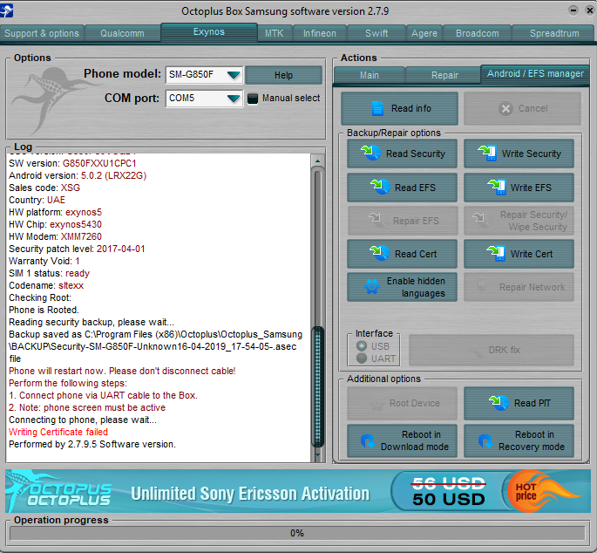Screen dimensions: 597x553
Task: Click the Write EFS arrow icon
Action: 497,187
